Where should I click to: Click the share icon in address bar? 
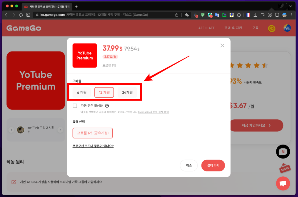pyautogui.click(x=176, y=15)
